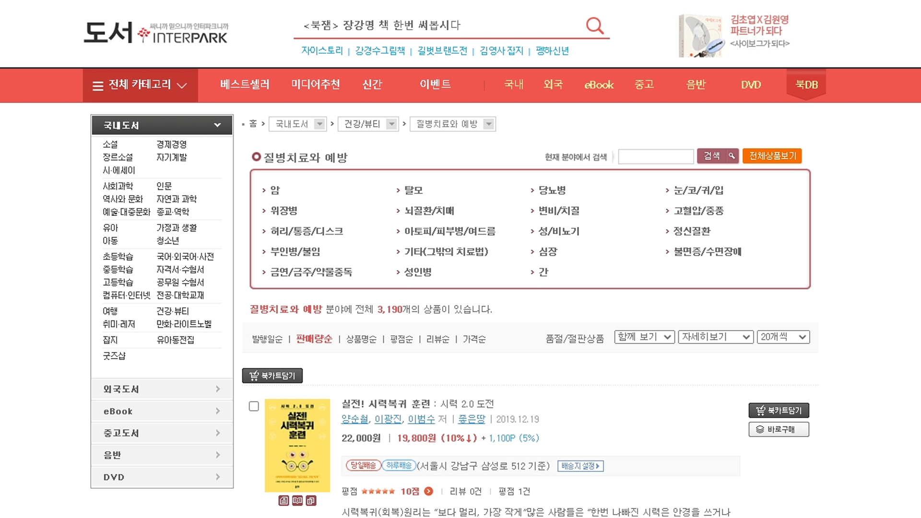Open the 허리/통증/디스크 subcategory link
Screen dimensions: 921x518
[307, 231]
